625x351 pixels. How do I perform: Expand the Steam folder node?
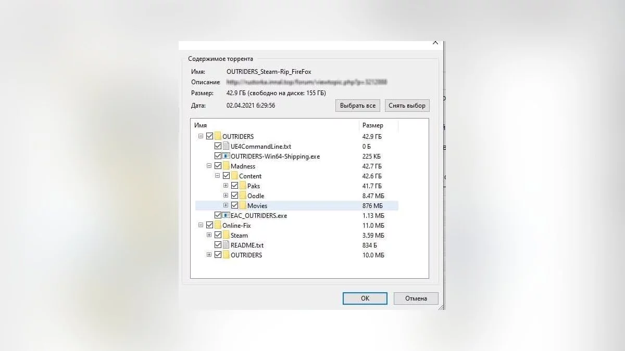click(209, 235)
